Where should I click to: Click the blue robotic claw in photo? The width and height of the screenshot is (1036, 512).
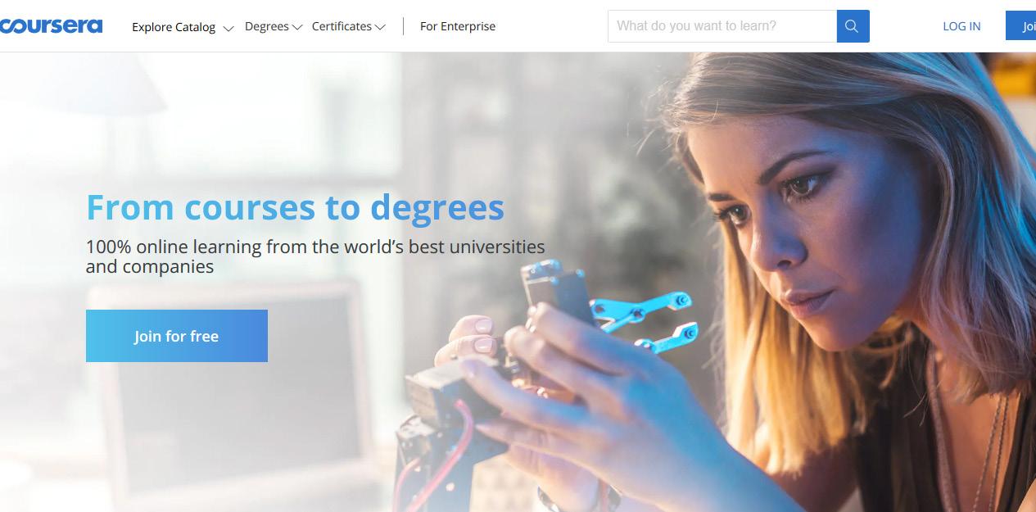[643, 315]
